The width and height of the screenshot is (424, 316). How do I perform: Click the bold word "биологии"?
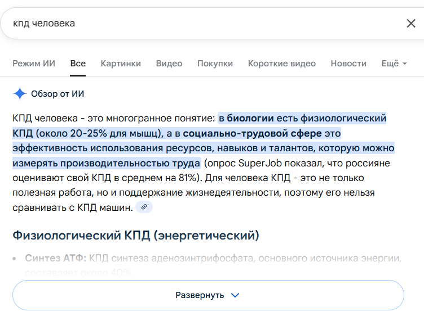pyautogui.click(x=250, y=118)
